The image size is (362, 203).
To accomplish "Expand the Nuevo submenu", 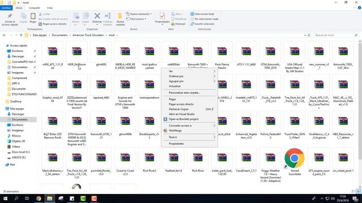I will pos(189,137).
